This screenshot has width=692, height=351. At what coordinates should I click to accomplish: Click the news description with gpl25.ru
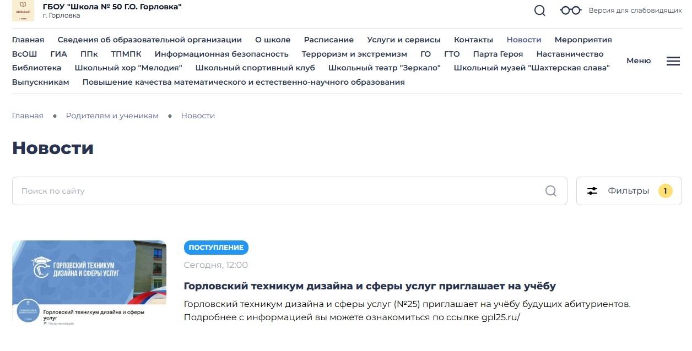407,311
